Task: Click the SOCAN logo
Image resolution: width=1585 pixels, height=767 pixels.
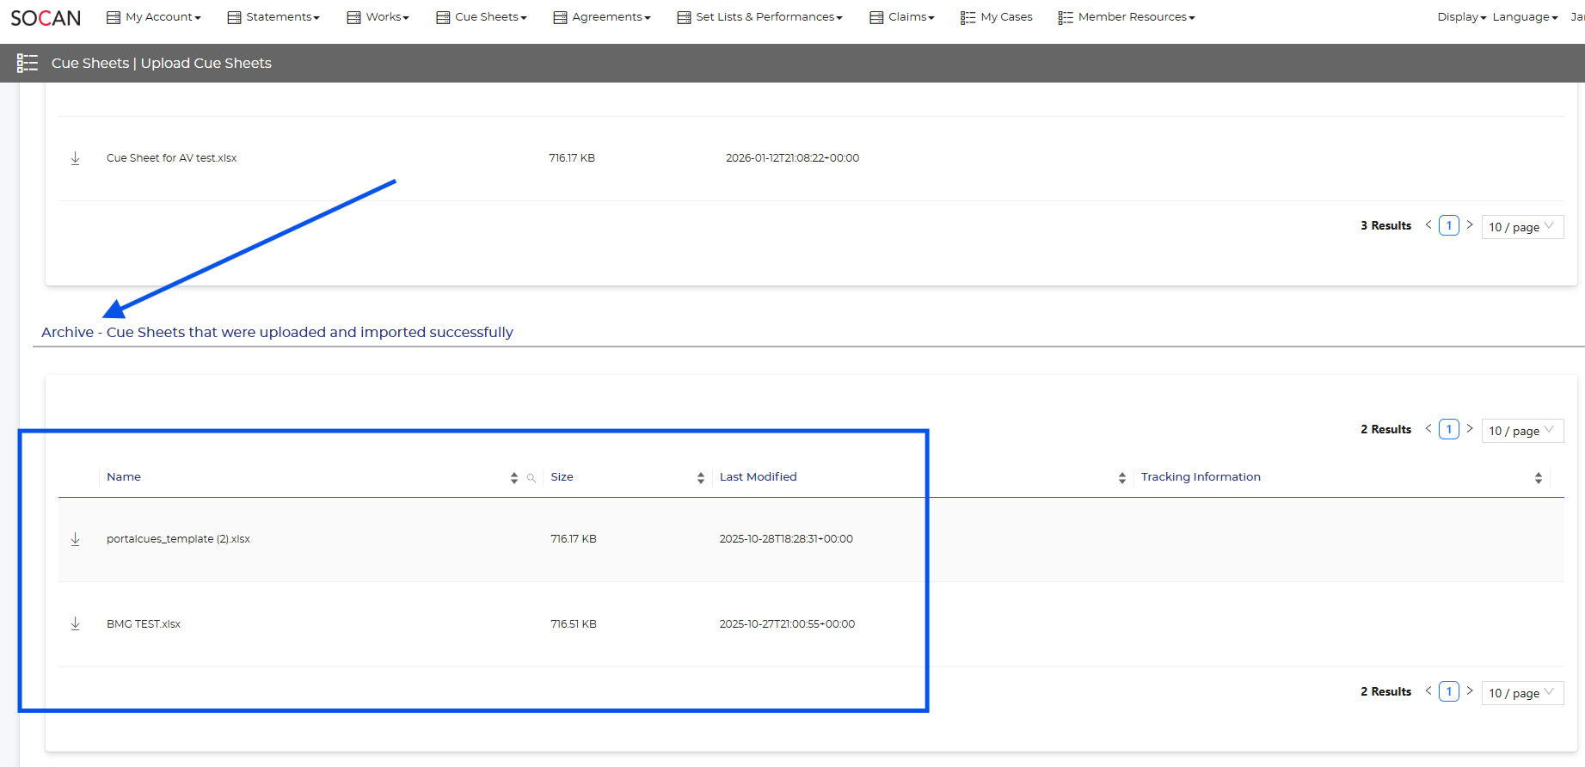Action: point(46,18)
